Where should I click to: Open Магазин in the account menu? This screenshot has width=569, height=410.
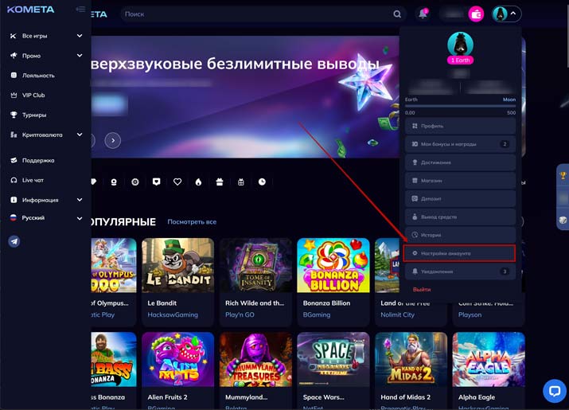pos(460,181)
